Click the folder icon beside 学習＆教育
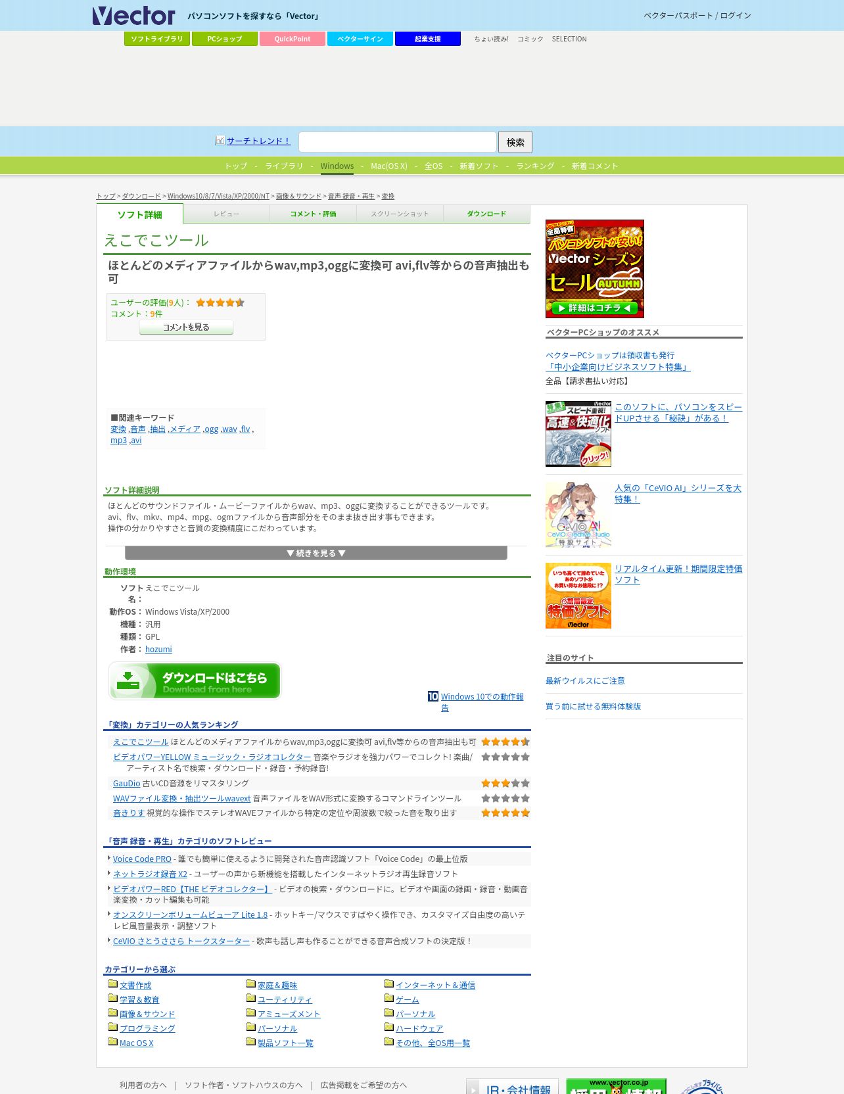This screenshot has width=844, height=1094. pyautogui.click(x=112, y=998)
